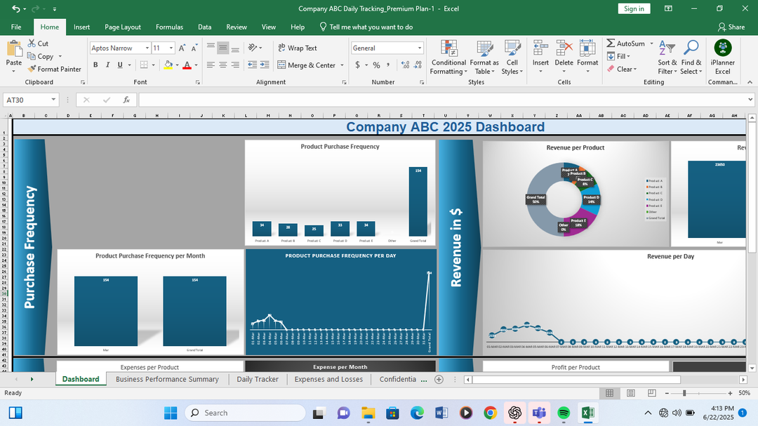The image size is (758, 426).
Task: Click the Share button
Action: [x=731, y=27]
